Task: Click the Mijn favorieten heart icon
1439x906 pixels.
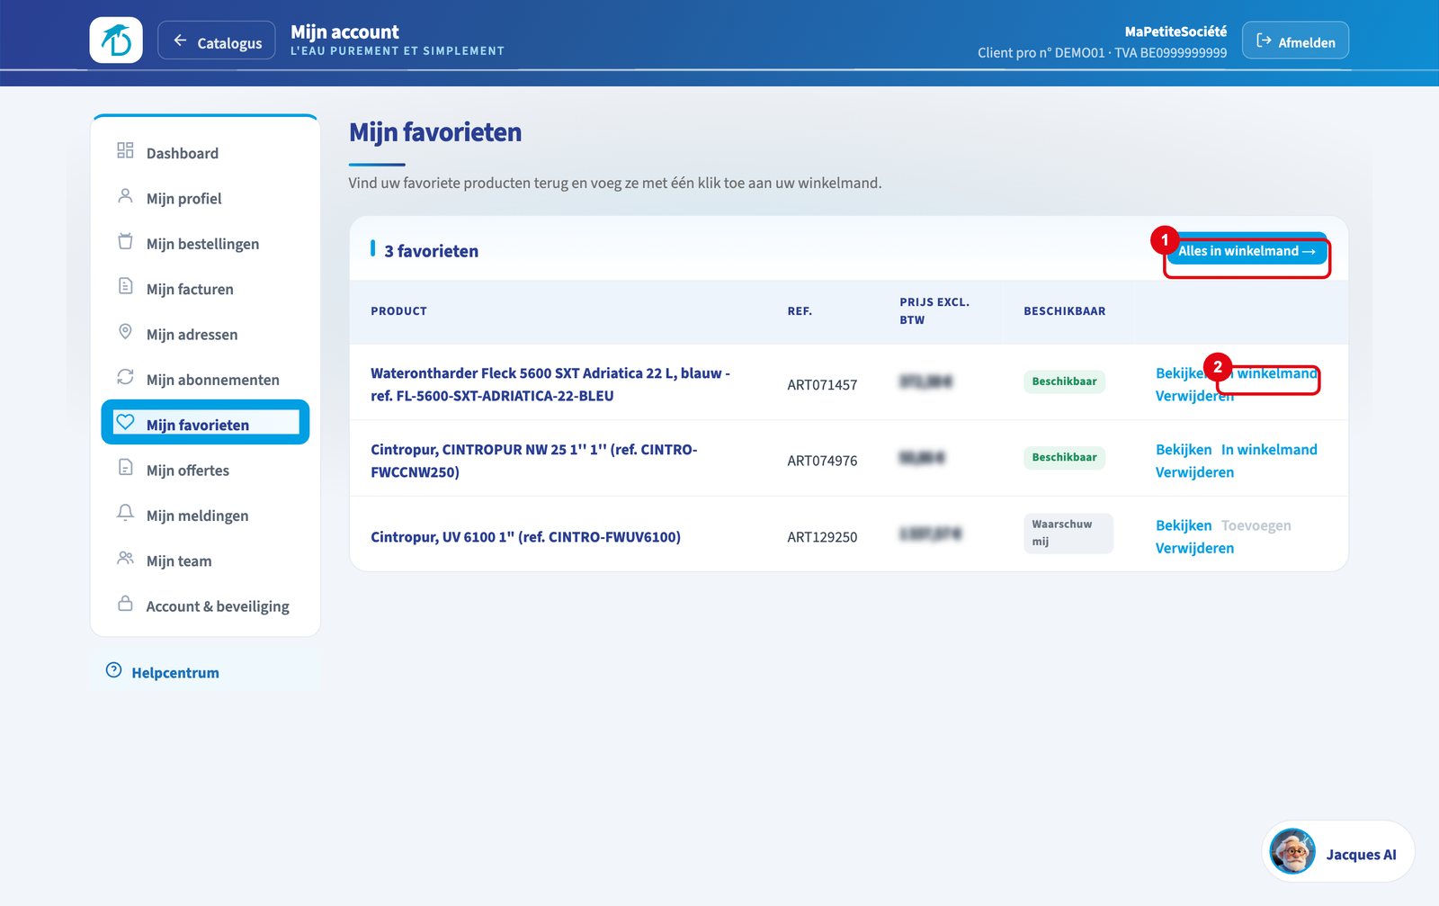Action: pos(125,422)
